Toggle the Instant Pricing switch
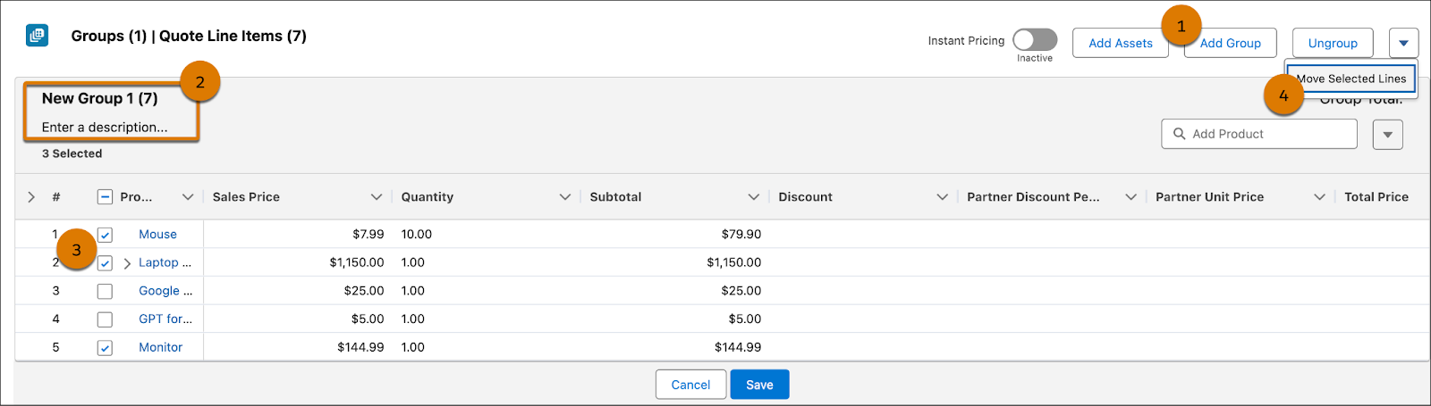1431x406 pixels. pos(1035,40)
